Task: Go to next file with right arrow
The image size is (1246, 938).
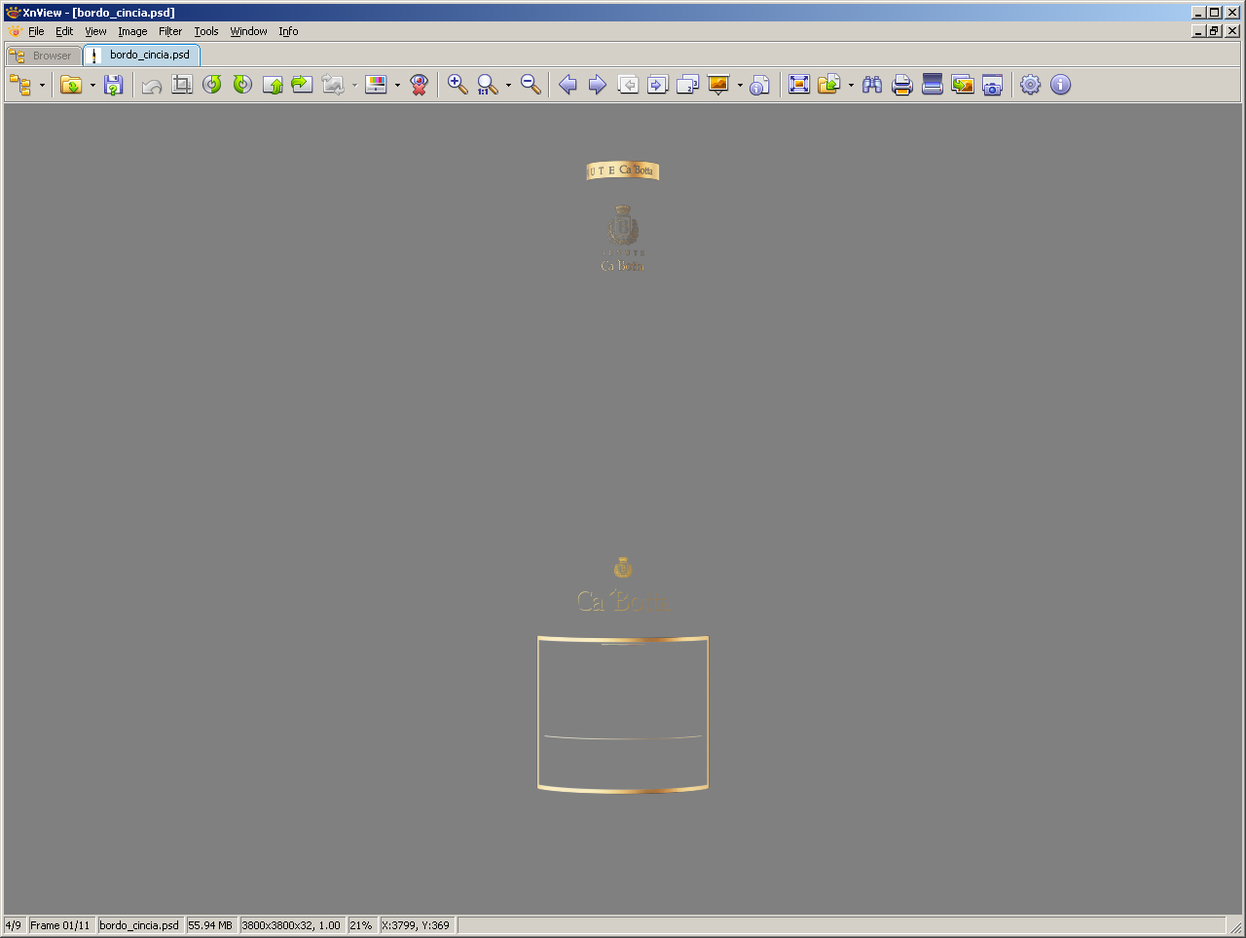Action: click(x=598, y=85)
